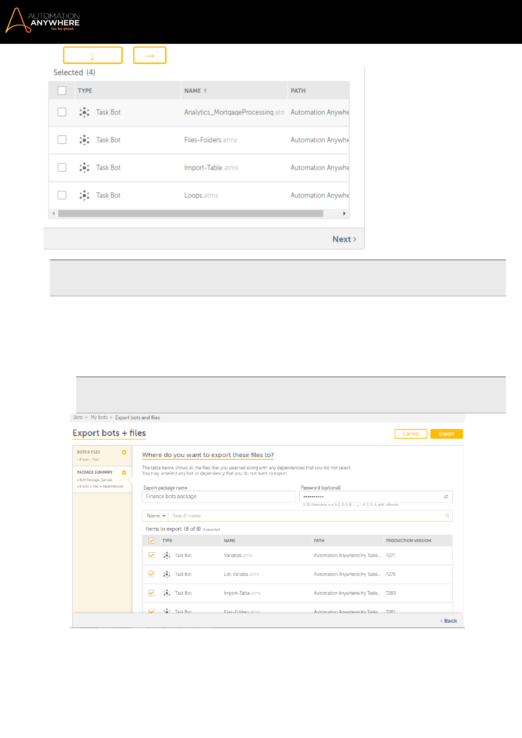Open the BOTS & FILES step tab
The image size is (522, 738).
(102, 456)
